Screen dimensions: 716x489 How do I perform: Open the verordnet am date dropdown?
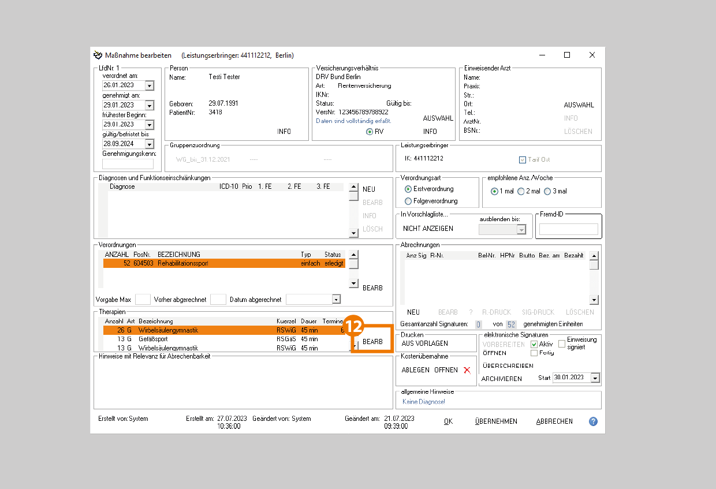tap(150, 85)
